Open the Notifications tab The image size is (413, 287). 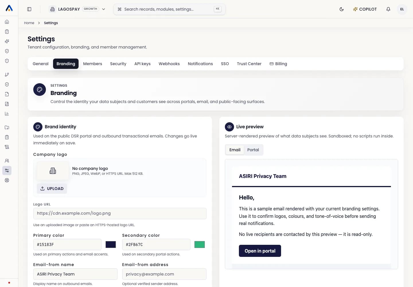200,64
